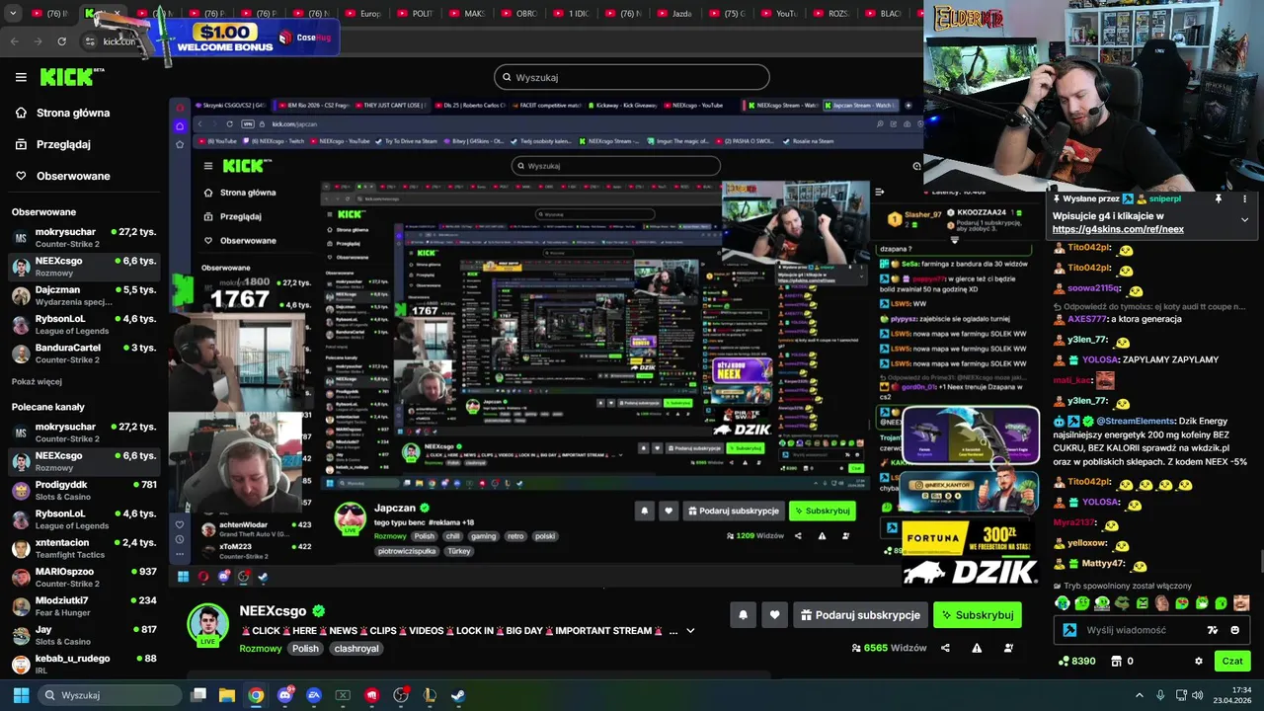Open Mlodziutki7 recommended channel
Viewport: 1264px width, 711px height.
coord(83,605)
